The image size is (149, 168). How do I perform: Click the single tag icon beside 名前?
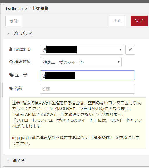tap(11, 89)
